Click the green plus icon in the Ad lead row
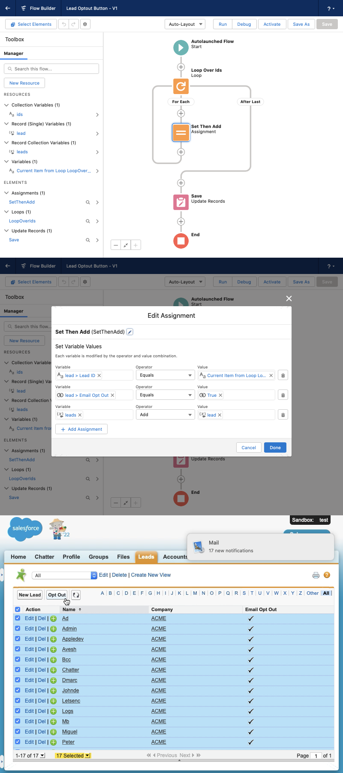 click(54, 618)
